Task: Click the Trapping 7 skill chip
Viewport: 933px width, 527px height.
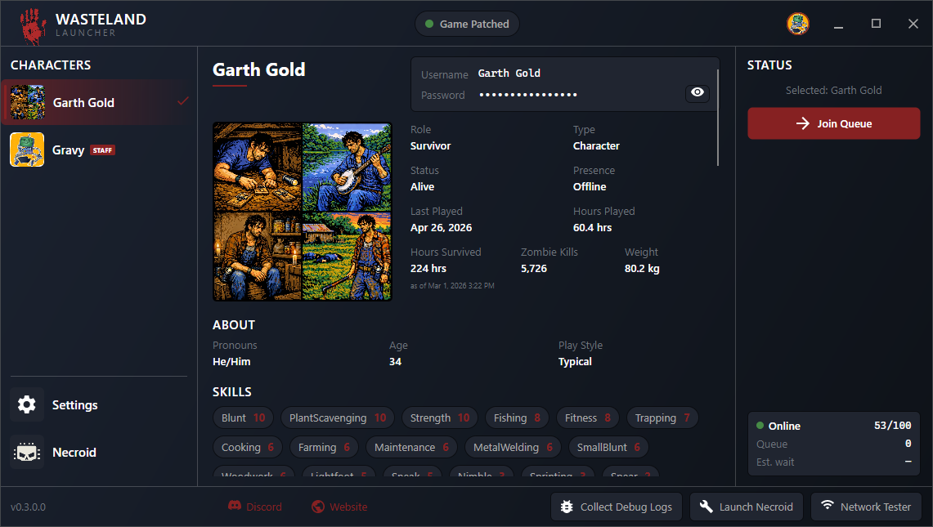Action: point(662,418)
